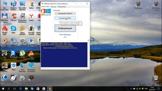Open Alcohol 120% desktop shortcut
Viewport: 162px width, 91px height.
[5, 30]
